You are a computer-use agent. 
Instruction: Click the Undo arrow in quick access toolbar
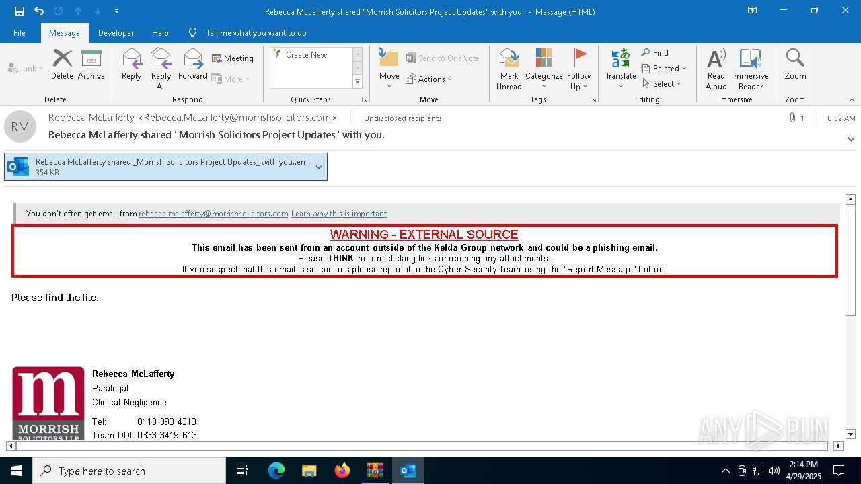pos(39,11)
